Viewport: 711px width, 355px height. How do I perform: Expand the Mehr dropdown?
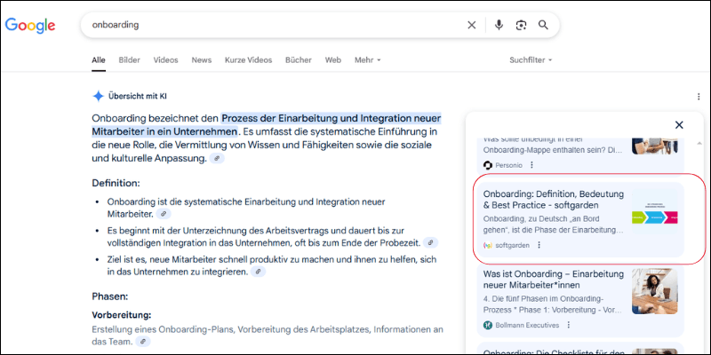coord(367,59)
